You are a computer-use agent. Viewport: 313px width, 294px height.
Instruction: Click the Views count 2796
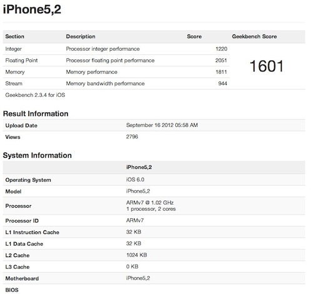tap(132, 137)
